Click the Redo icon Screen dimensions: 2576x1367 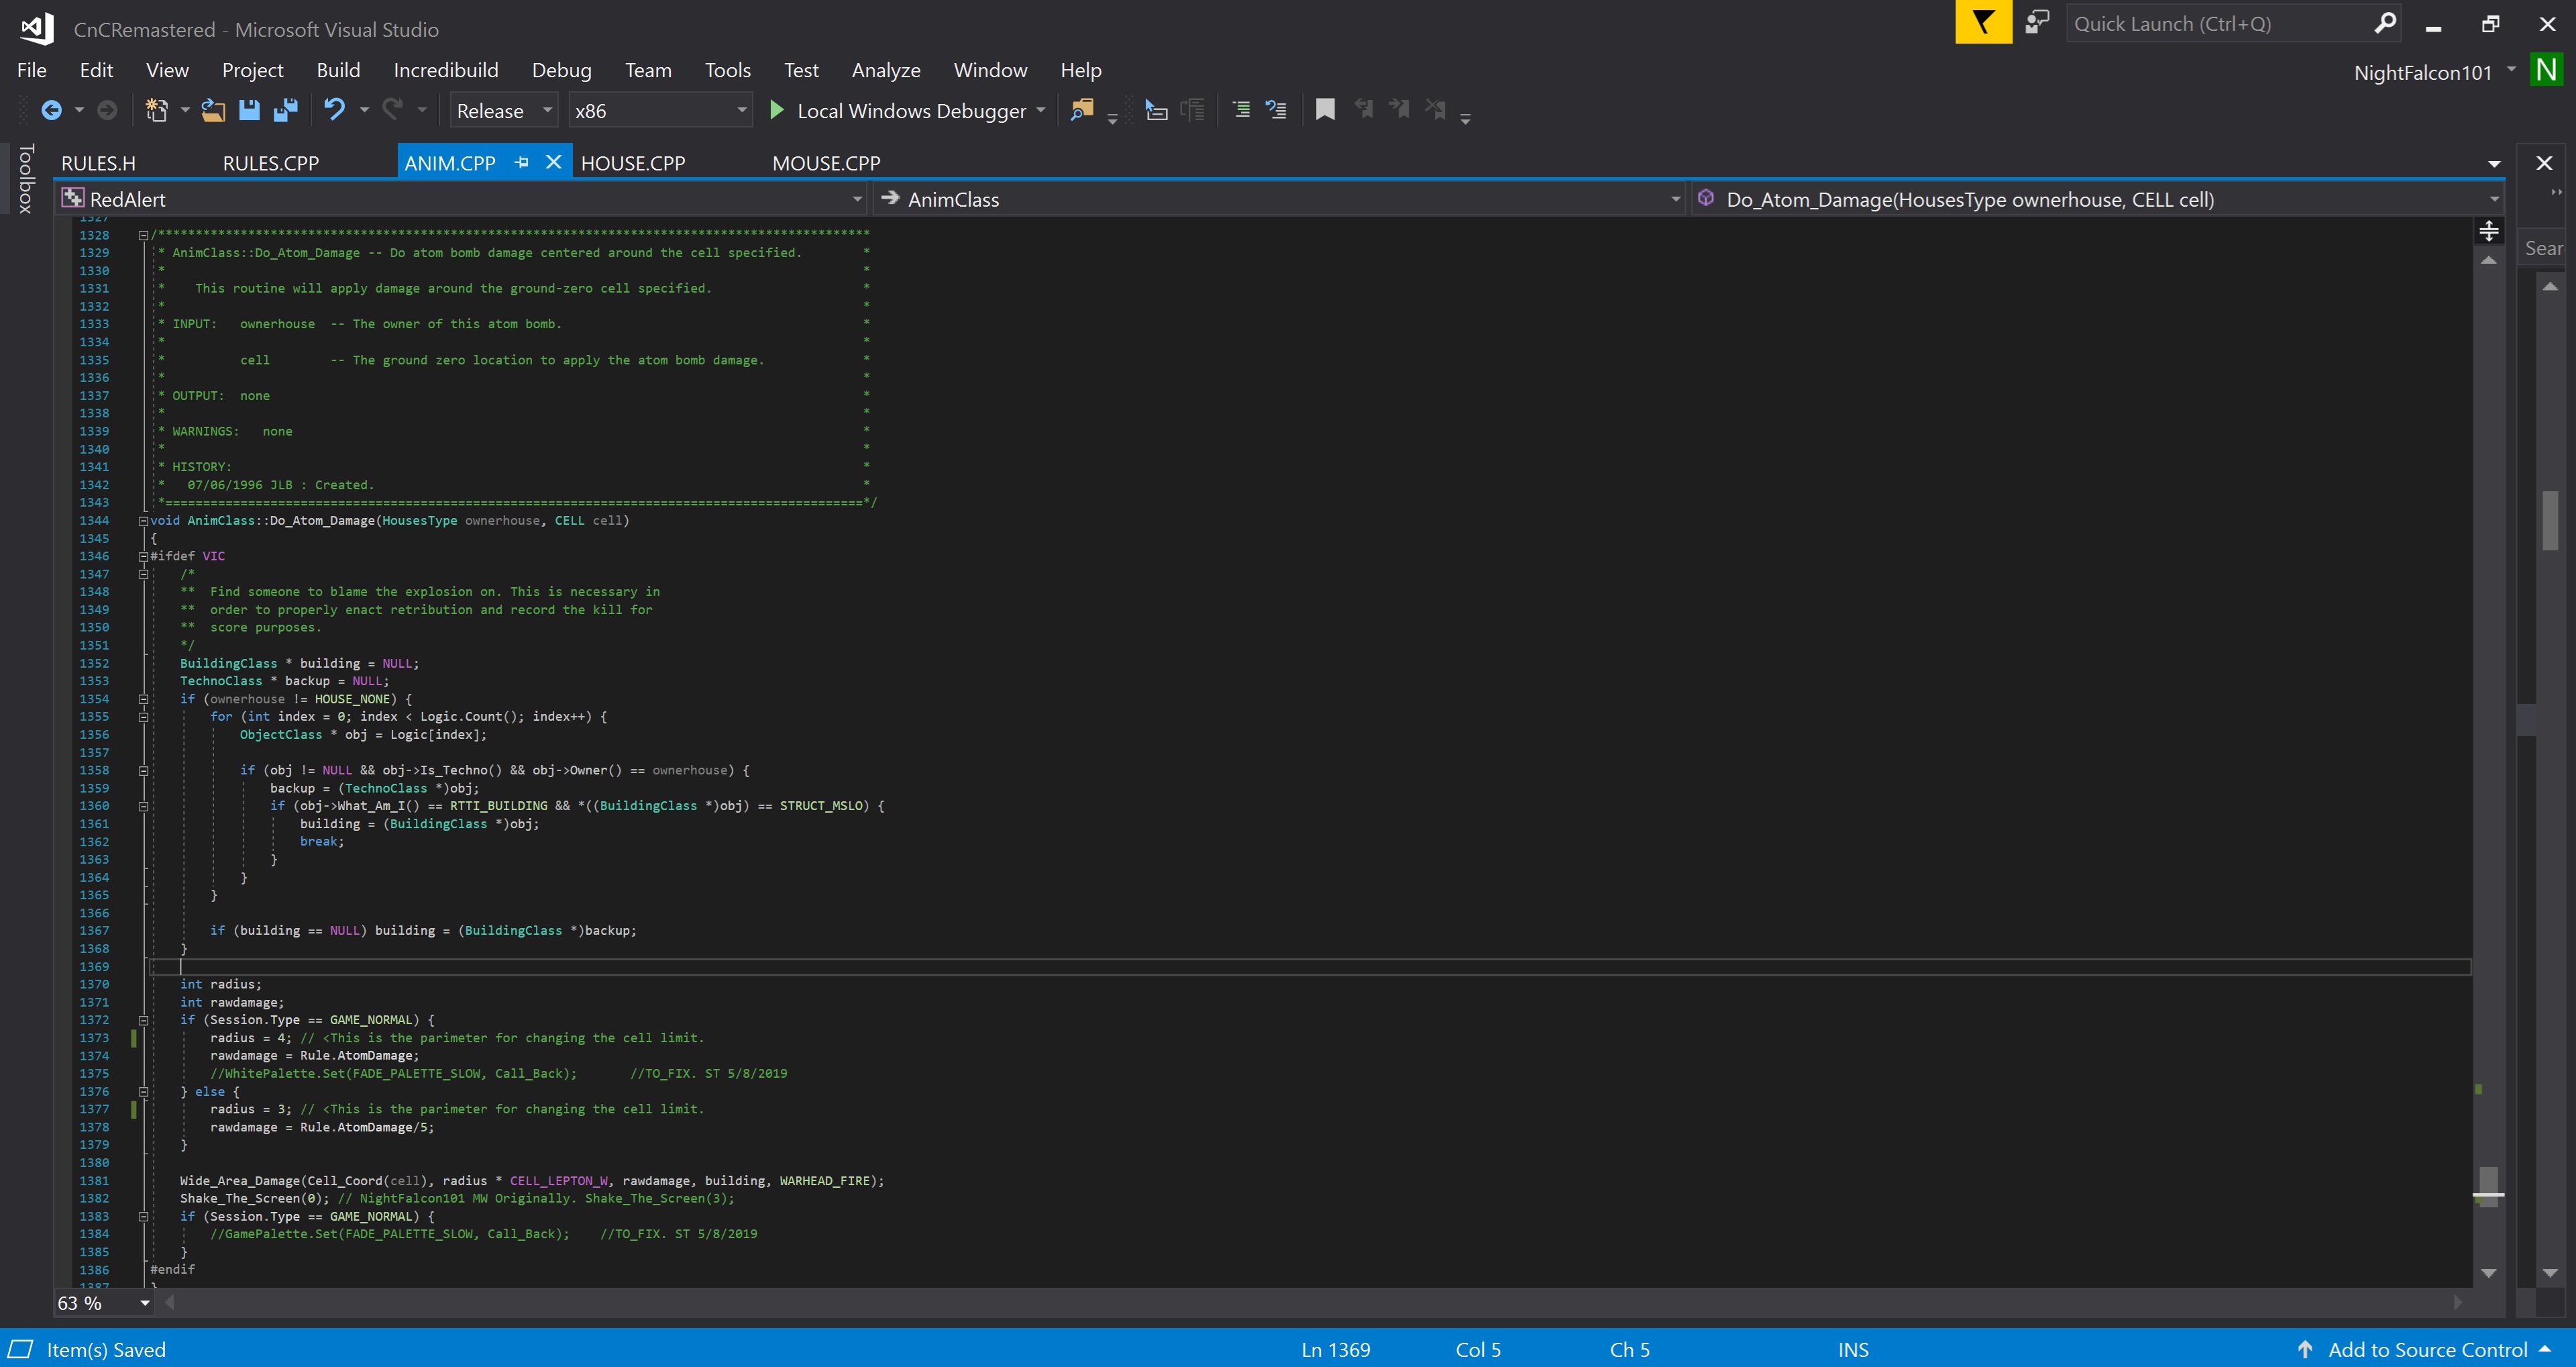[393, 110]
